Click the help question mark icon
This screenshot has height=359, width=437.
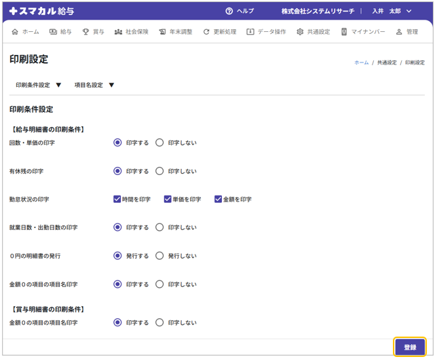pyautogui.click(x=229, y=11)
